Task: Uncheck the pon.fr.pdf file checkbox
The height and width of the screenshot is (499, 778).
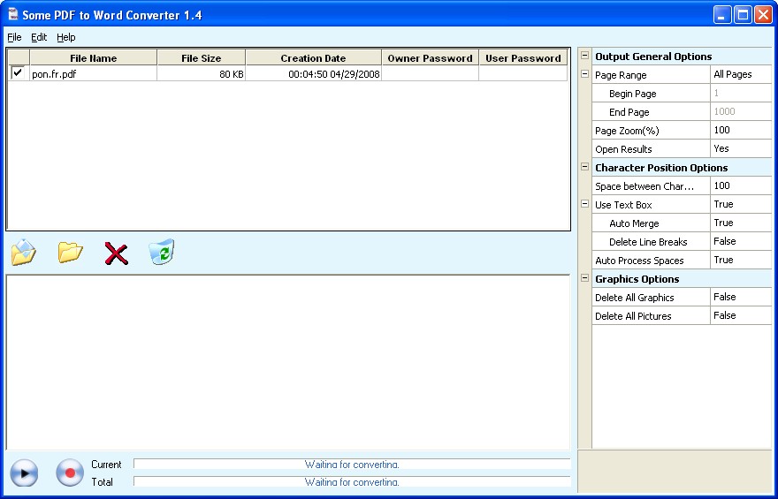Action: tap(18, 72)
